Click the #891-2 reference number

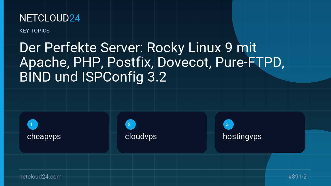(x=297, y=177)
